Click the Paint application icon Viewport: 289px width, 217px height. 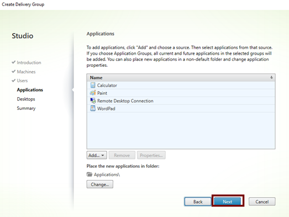[x=93, y=93]
